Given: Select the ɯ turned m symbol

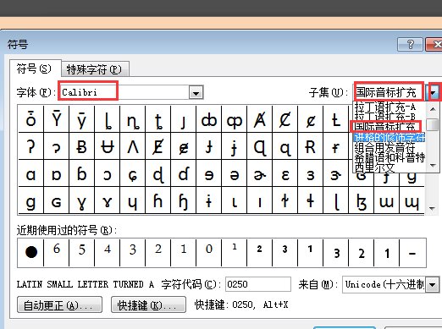Looking at the screenshot, I should (387, 200).
